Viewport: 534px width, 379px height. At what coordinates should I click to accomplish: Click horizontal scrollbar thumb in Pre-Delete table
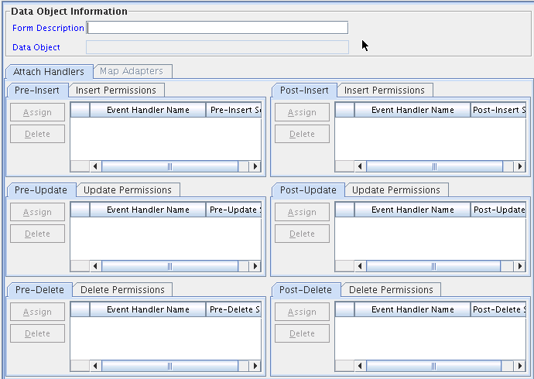(170, 366)
